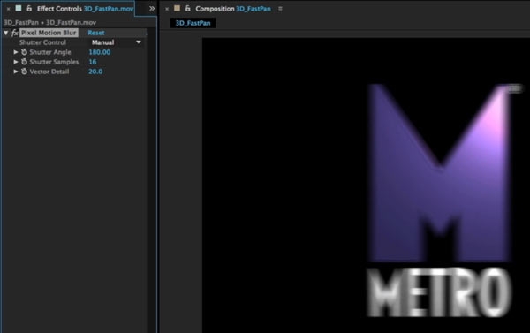Click the METRO logo in composition viewer
The height and width of the screenshot is (333, 530).
(x=440, y=201)
